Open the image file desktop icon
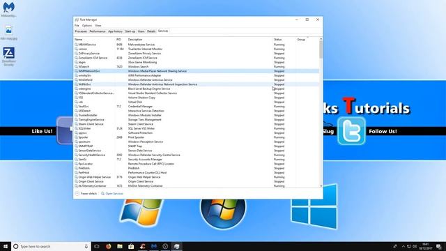The width and height of the screenshot is (446, 251). pos(8,33)
